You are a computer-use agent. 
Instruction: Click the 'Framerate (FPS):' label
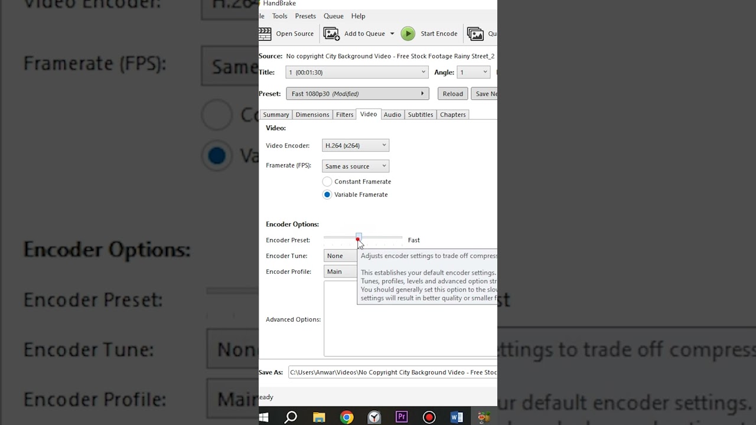pyautogui.click(x=288, y=165)
